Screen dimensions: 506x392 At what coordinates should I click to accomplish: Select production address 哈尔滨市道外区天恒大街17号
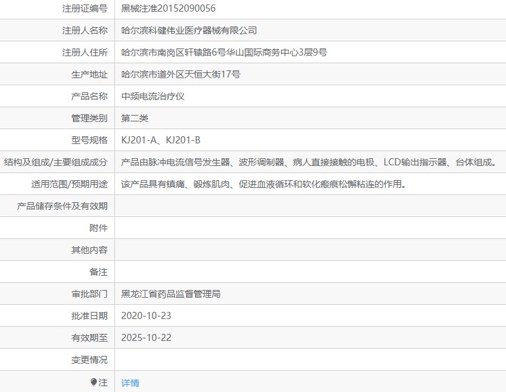pyautogui.click(x=180, y=74)
